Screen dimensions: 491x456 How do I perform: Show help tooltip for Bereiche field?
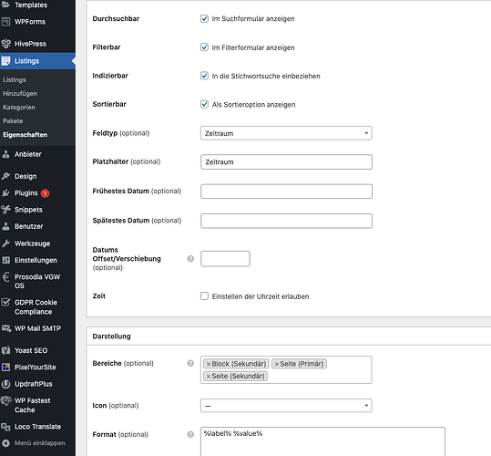[x=190, y=363]
